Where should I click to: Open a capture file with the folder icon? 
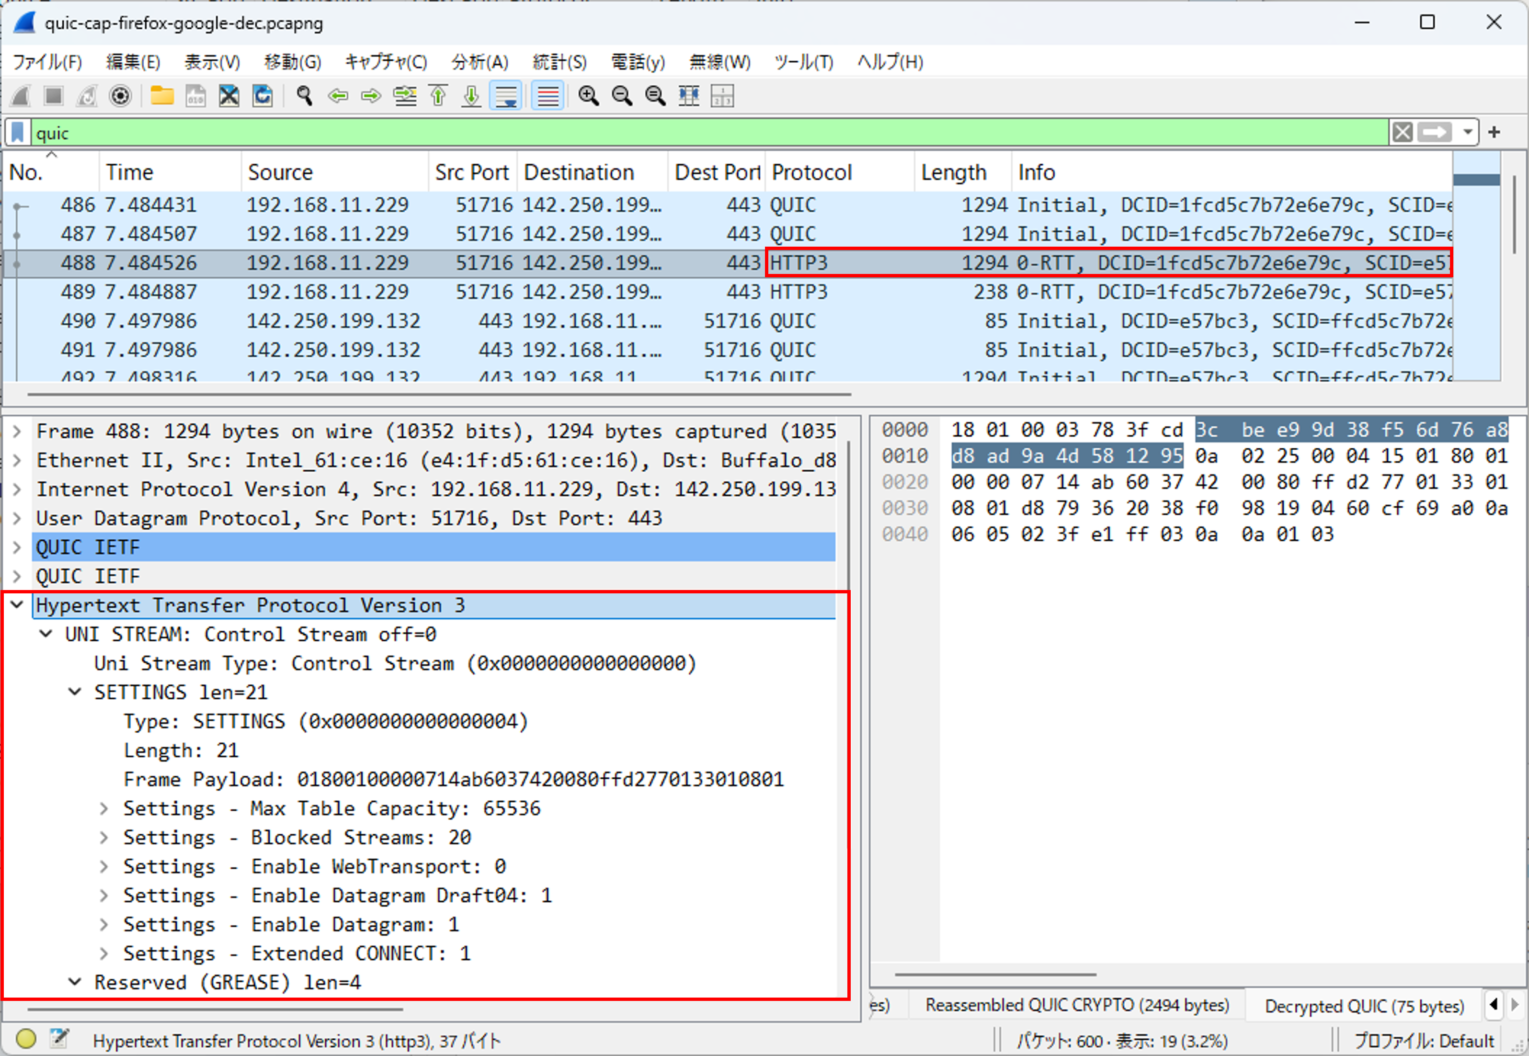pyautogui.click(x=162, y=96)
